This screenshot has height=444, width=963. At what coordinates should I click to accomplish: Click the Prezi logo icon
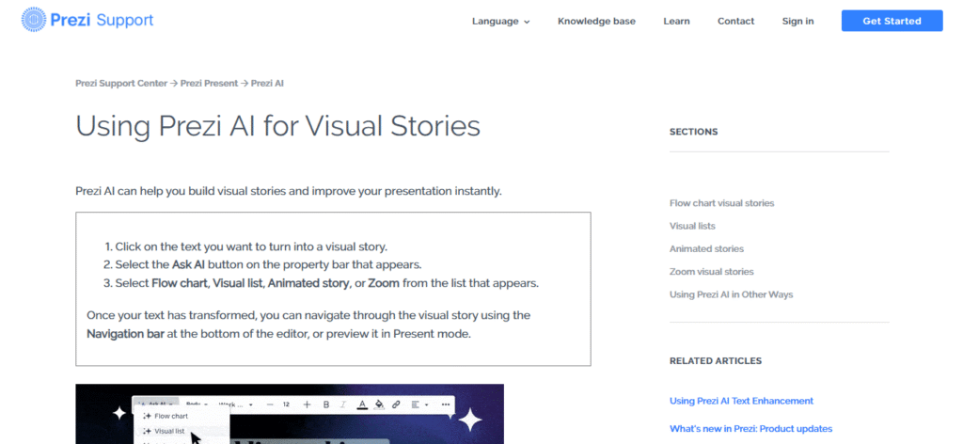(x=34, y=20)
